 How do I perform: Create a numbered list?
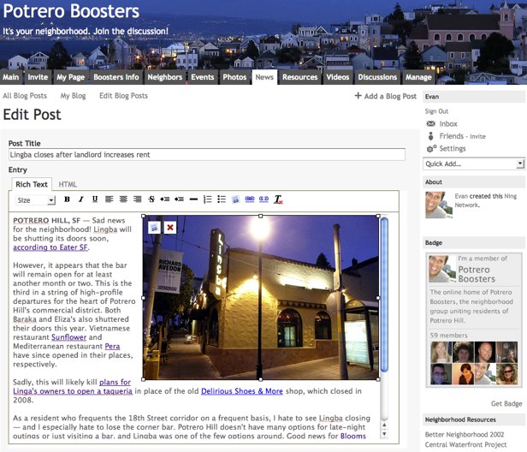pos(207,199)
